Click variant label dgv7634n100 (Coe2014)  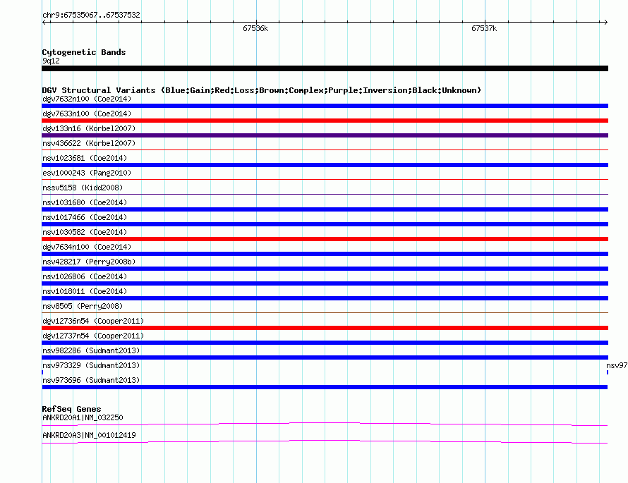pos(87,247)
